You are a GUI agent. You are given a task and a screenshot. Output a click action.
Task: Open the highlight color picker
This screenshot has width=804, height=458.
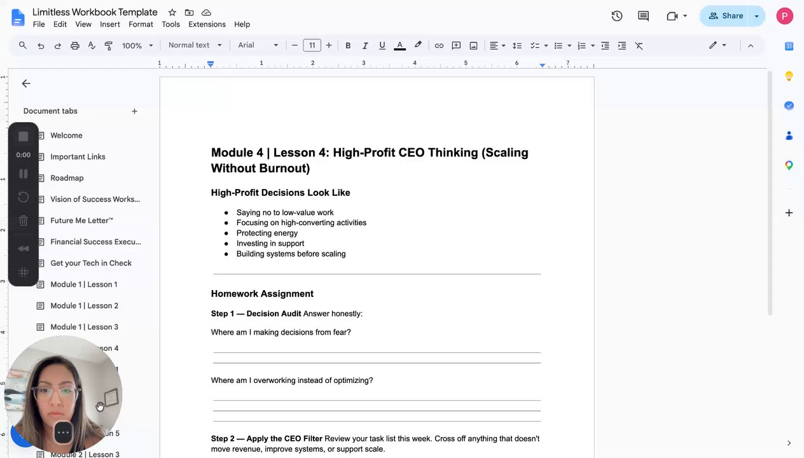click(418, 45)
